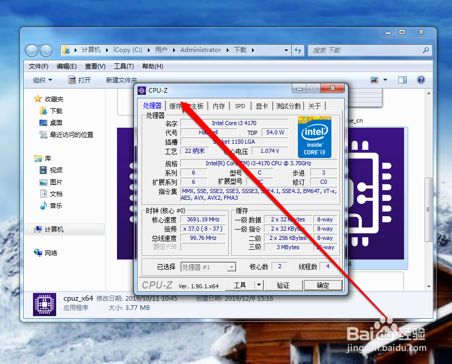The width and height of the screenshot is (452, 364).
Task: Click the change view icon in Explorer
Action: pyautogui.click(x=374, y=80)
